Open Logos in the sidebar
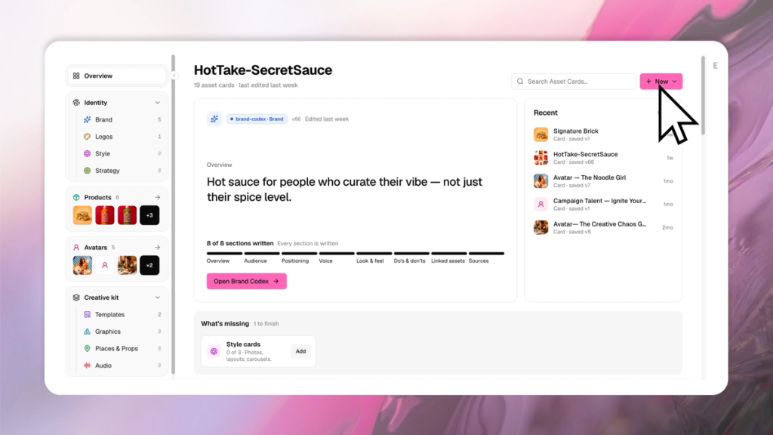 point(122,137)
